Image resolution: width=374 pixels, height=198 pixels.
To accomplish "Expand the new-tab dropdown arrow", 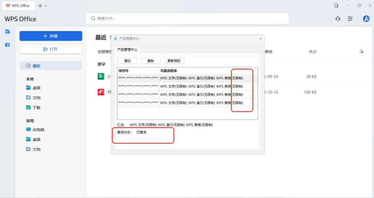I will 46,6.
